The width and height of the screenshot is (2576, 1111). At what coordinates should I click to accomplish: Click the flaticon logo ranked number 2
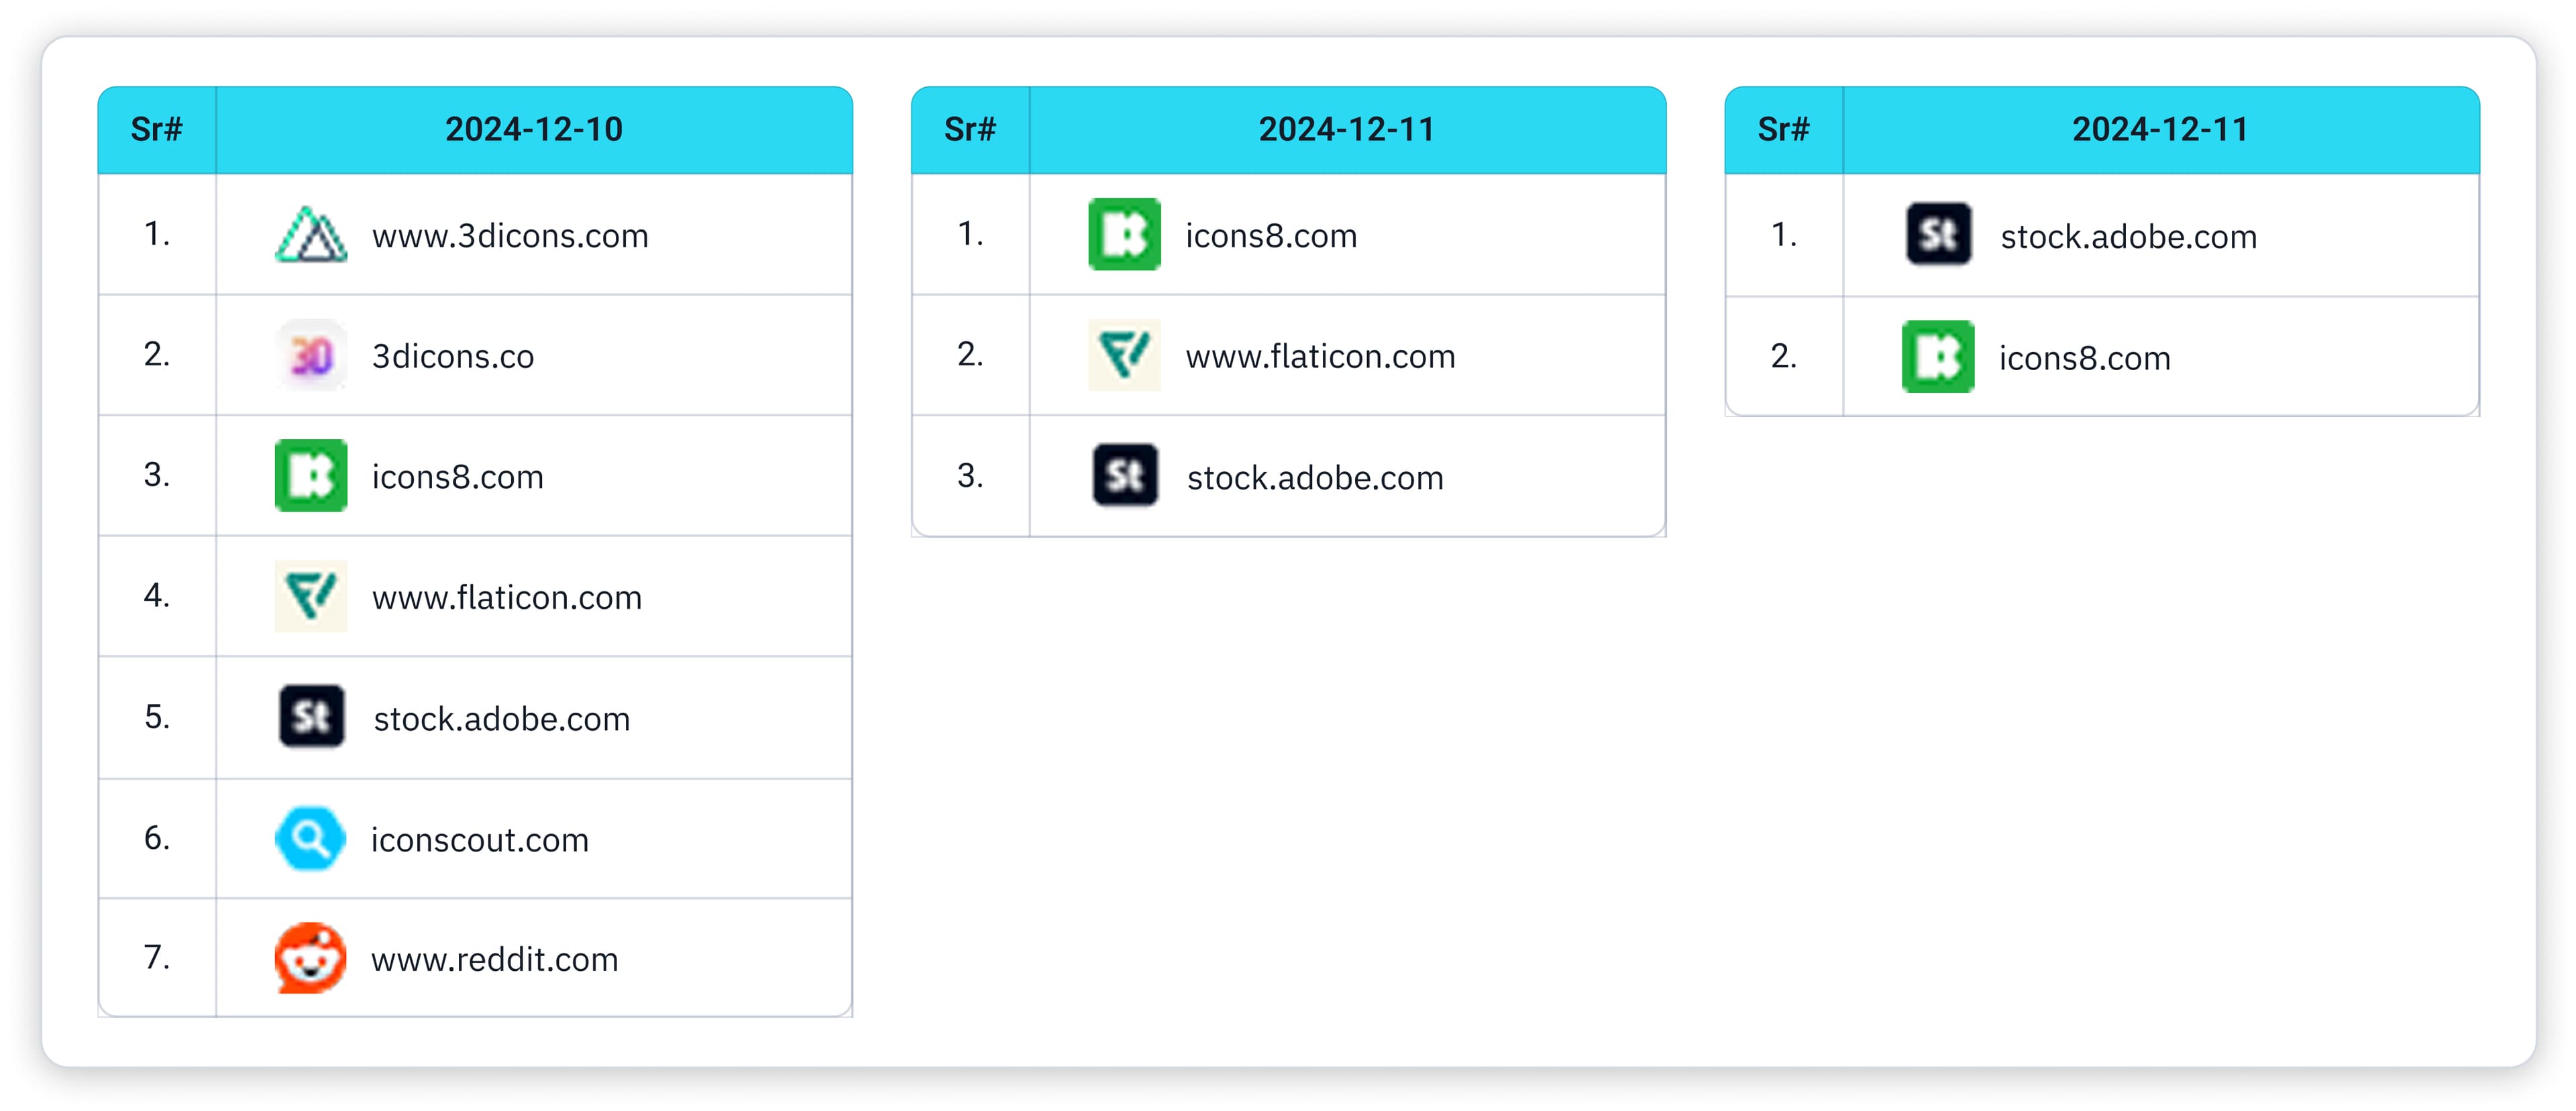(x=1124, y=355)
